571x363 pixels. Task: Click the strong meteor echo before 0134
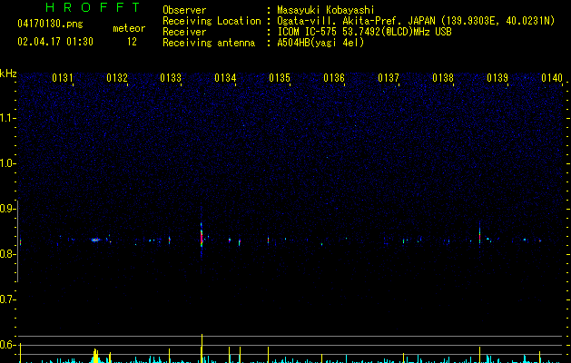(x=202, y=236)
